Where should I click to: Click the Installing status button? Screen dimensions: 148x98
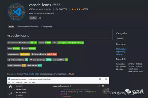(x=33, y=18)
